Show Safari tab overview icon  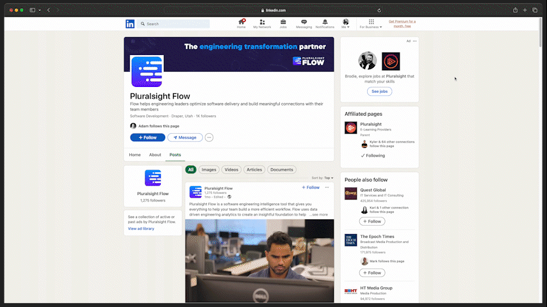tap(535, 10)
